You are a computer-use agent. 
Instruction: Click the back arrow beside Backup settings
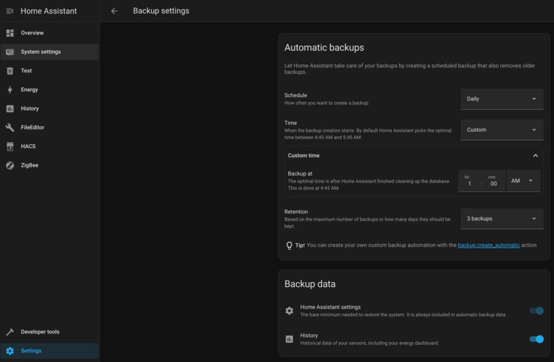point(114,11)
